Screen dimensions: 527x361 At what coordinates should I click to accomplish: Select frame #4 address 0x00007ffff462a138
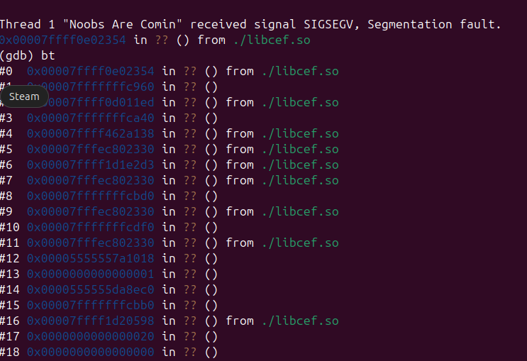(x=90, y=134)
